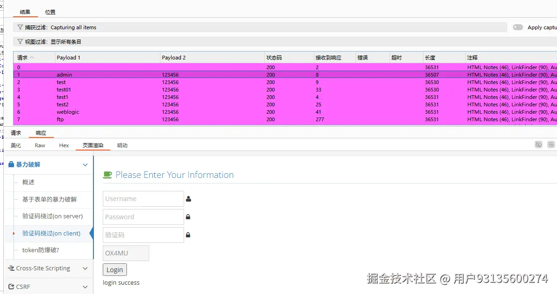
Task: Click the CSRF menu icon
Action: click(x=11, y=287)
